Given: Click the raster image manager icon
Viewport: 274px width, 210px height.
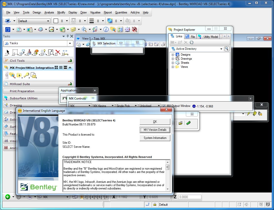Looking at the screenshot, I should [51, 29].
